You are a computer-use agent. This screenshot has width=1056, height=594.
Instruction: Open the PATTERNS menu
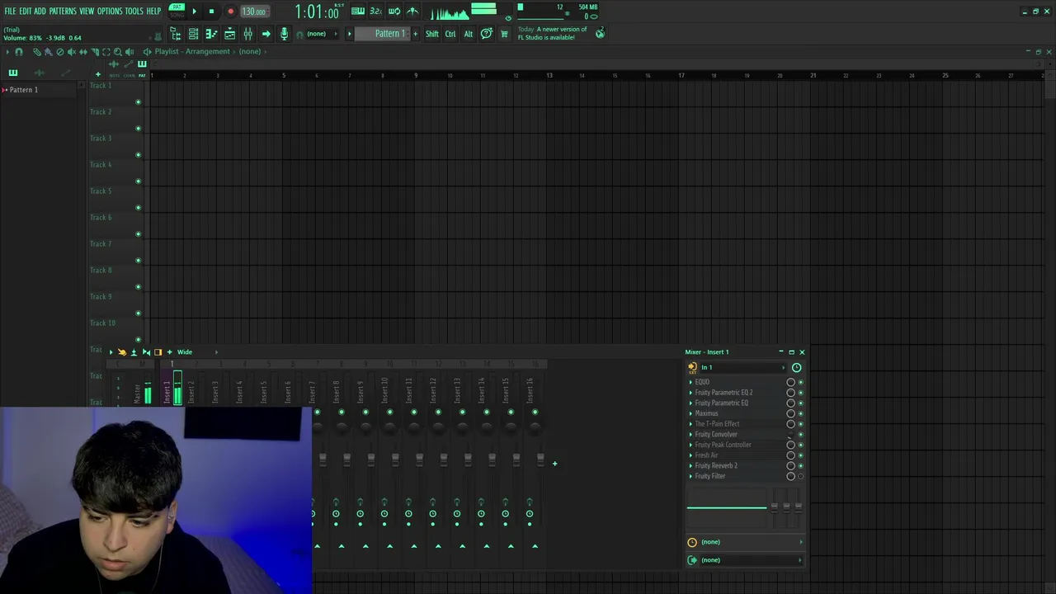pos(63,11)
